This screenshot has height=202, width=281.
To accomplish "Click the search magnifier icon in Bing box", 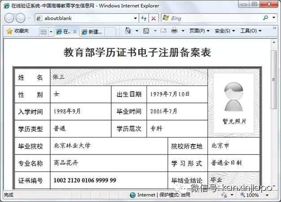I will coord(266,18).
